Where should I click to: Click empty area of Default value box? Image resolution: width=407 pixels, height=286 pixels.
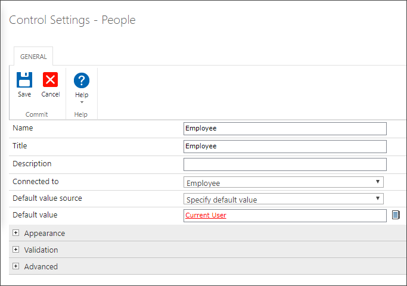310,216
